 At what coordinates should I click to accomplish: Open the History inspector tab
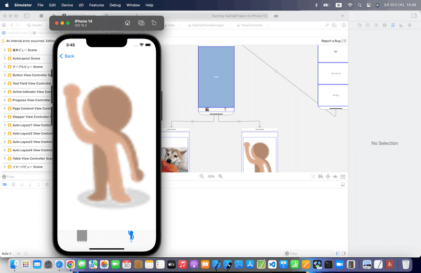[368, 25]
